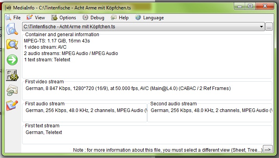Screen dimensions: 279x158
Task: Open the File menu
Action: click(13, 18)
